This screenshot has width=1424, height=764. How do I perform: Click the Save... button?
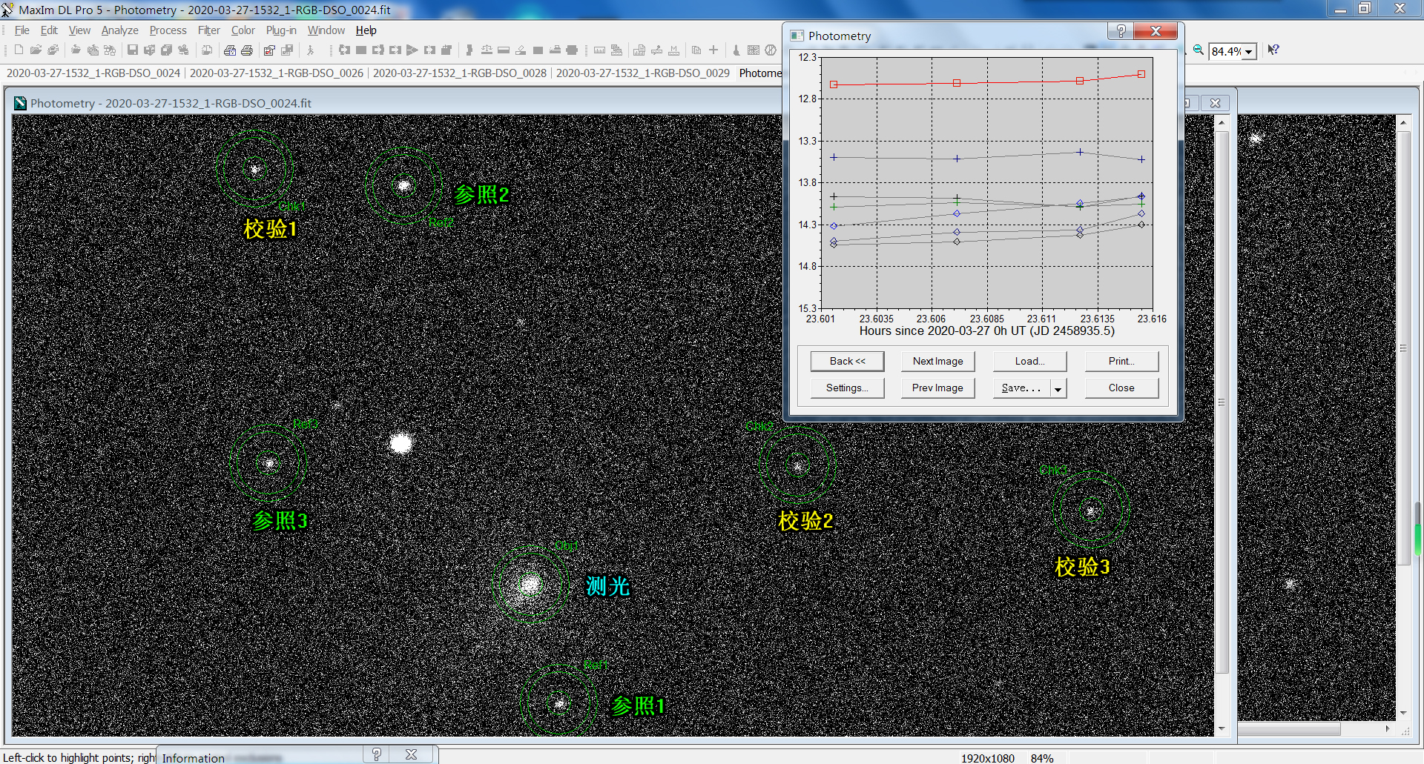(1022, 388)
